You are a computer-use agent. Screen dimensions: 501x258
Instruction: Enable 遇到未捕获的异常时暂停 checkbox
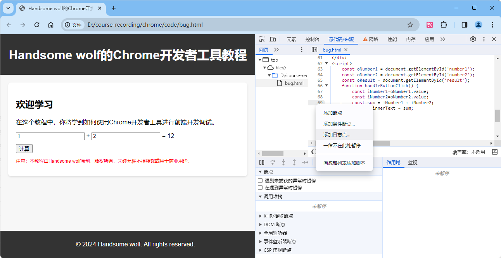pos(261,181)
